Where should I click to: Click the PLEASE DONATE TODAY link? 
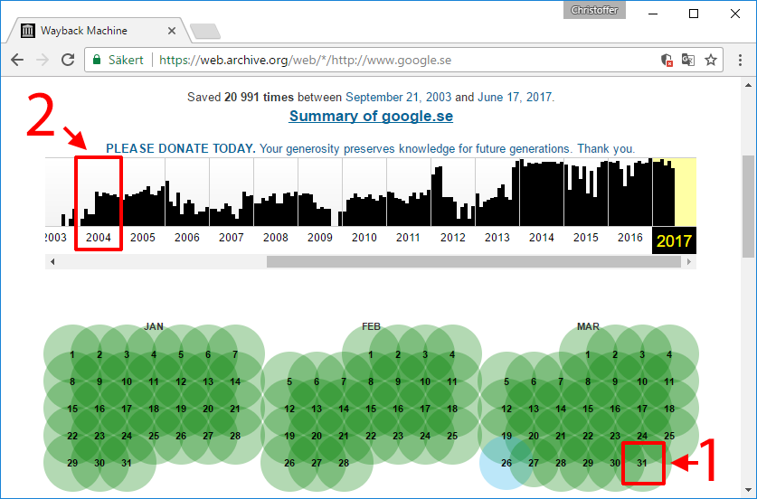[181, 148]
